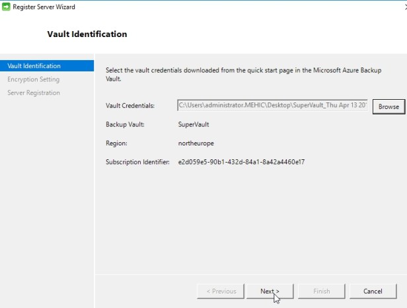Image resolution: width=407 pixels, height=308 pixels.
Task: Click the large Vault Identification page heading
Action: [x=87, y=34]
